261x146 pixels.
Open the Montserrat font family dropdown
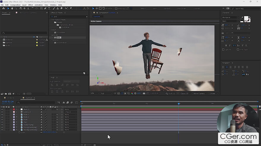click(230, 17)
